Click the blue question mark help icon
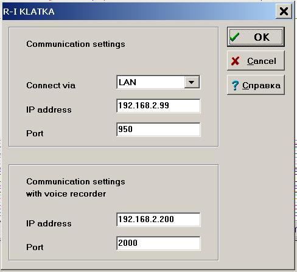Screen dimensions: 297x272 (235, 85)
